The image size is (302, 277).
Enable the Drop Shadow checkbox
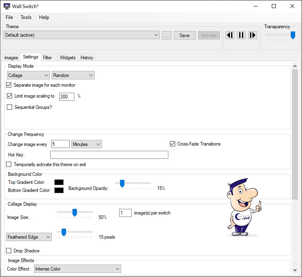pos(9,251)
